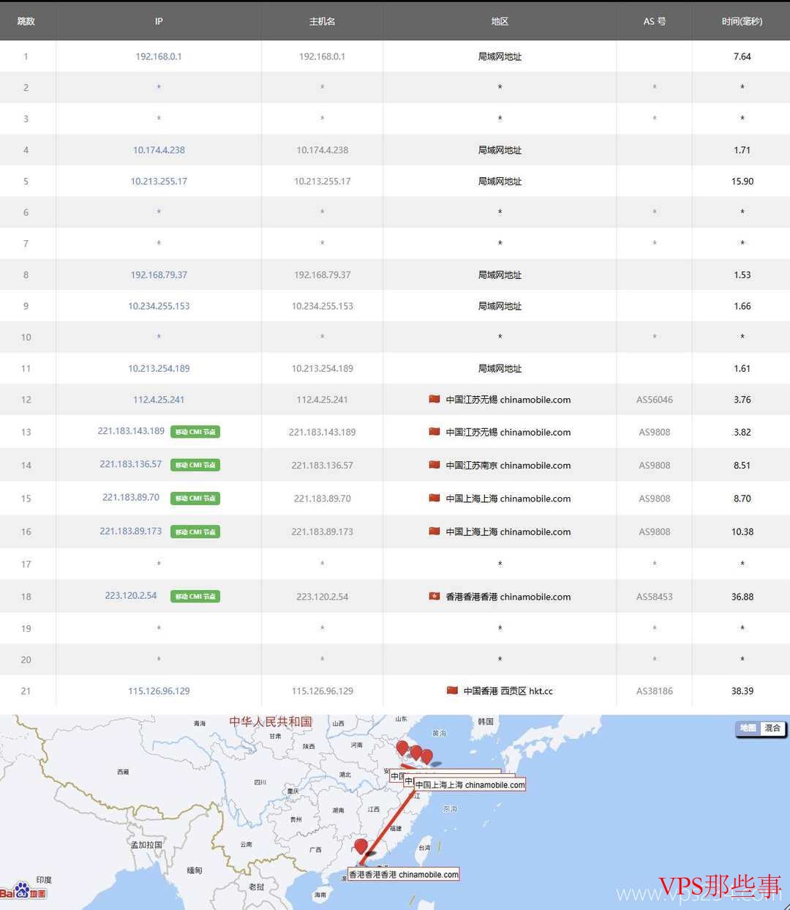Click the 时间(毫秒) column header
The height and width of the screenshot is (910, 790).
[742, 21]
